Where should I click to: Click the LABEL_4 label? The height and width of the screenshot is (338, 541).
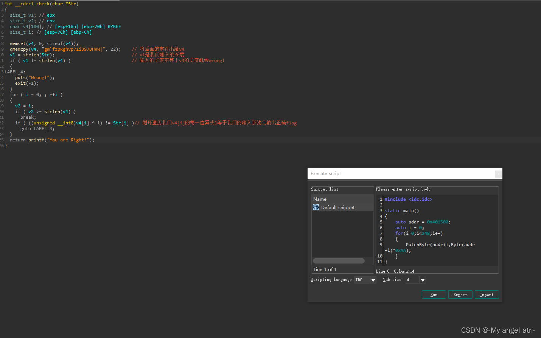(x=15, y=72)
